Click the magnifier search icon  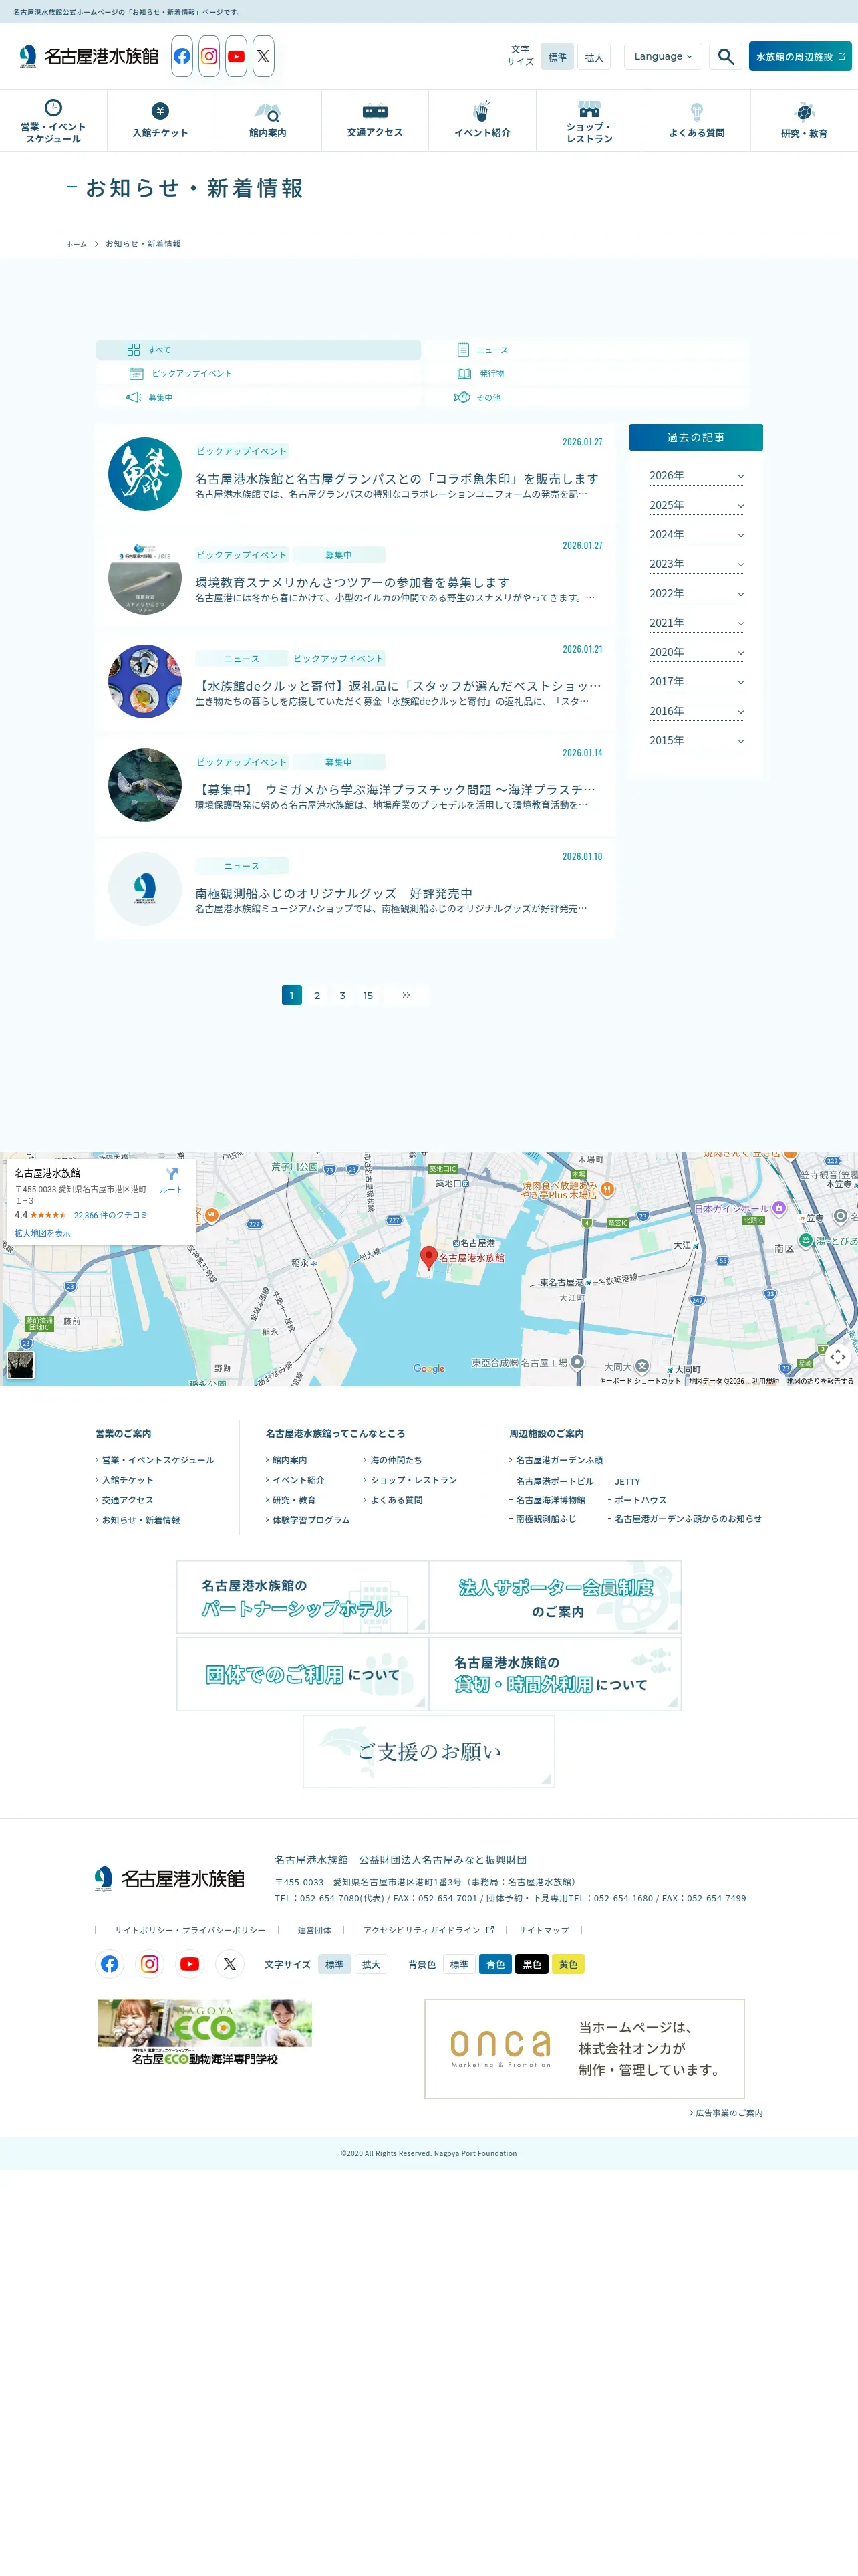point(726,57)
